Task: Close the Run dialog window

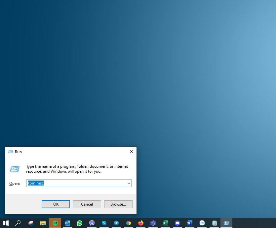Action: coord(131,152)
